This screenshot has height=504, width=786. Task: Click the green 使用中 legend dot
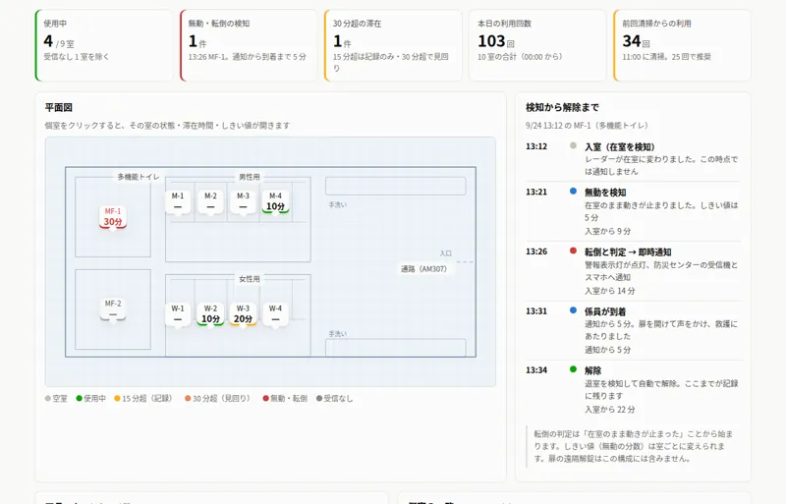click(x=79, y=399)
